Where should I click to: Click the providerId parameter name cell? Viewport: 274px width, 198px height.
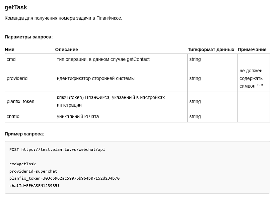[x=30, y=78]
